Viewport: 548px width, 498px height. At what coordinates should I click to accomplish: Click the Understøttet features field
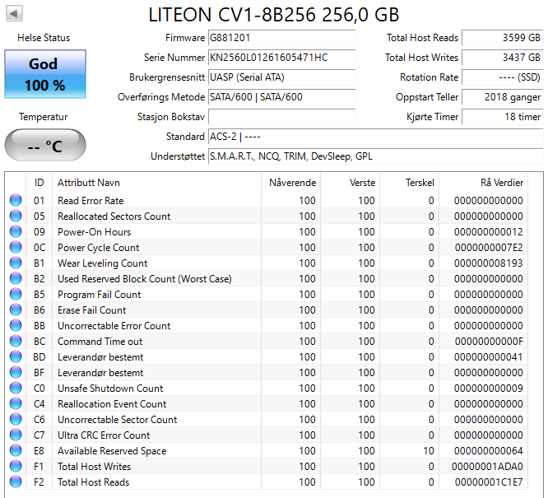[x=374, y=156]
